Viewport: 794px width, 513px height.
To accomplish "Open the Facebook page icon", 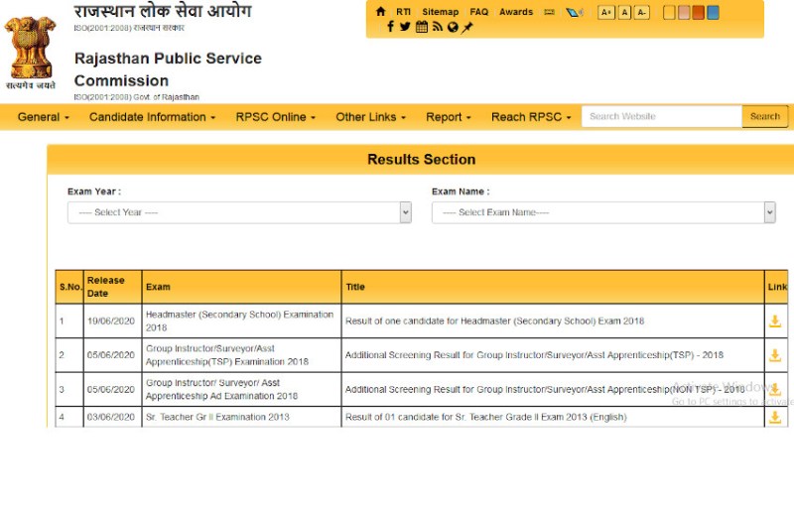I will (x=390, y=27).
